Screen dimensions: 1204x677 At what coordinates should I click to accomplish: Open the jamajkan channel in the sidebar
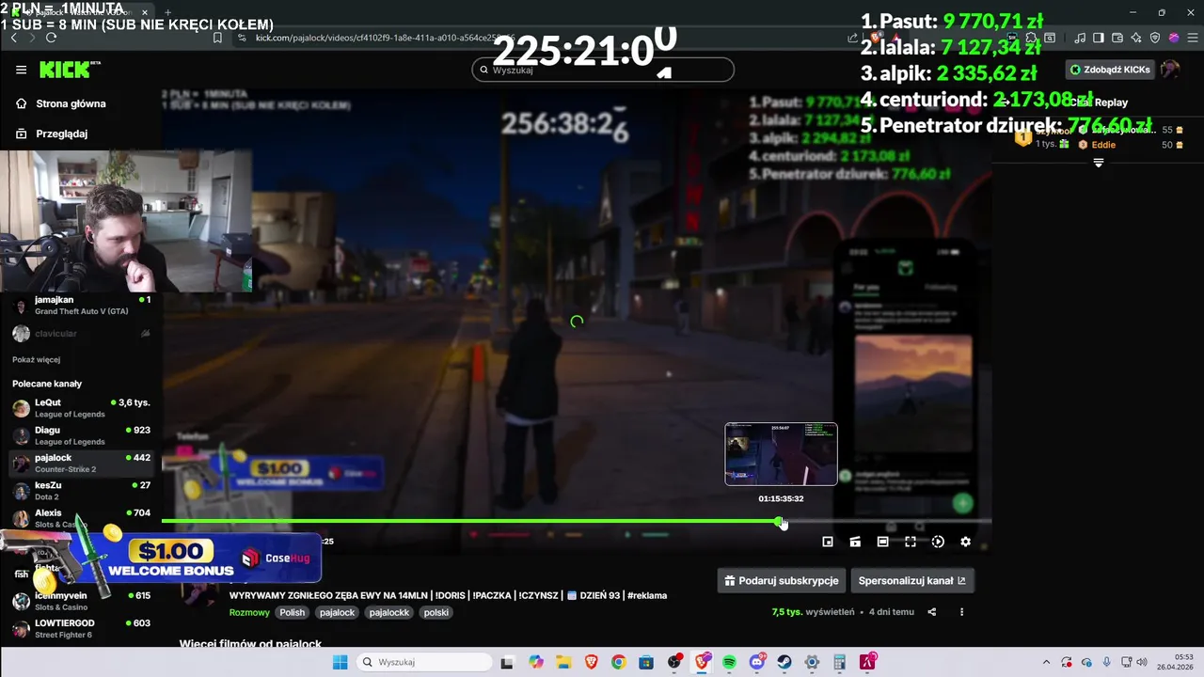point(82,306)
